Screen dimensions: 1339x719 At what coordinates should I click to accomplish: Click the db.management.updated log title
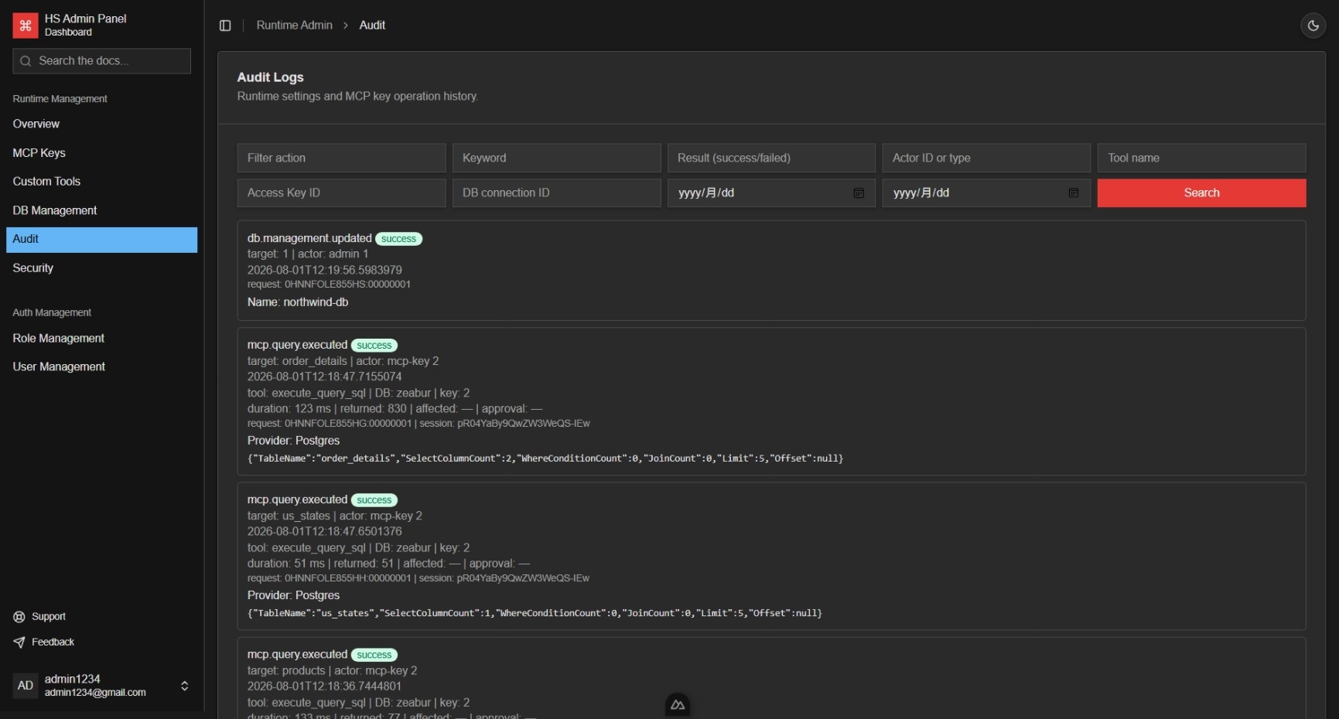[x=309, y=239]
